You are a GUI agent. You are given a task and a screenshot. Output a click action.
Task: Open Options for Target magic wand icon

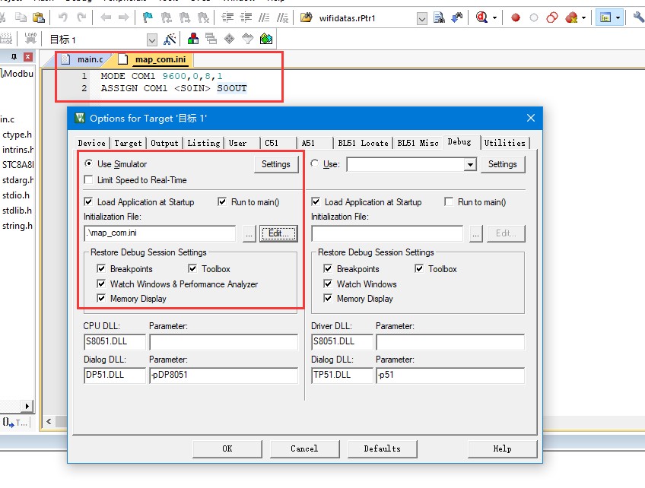pos(170,39)
